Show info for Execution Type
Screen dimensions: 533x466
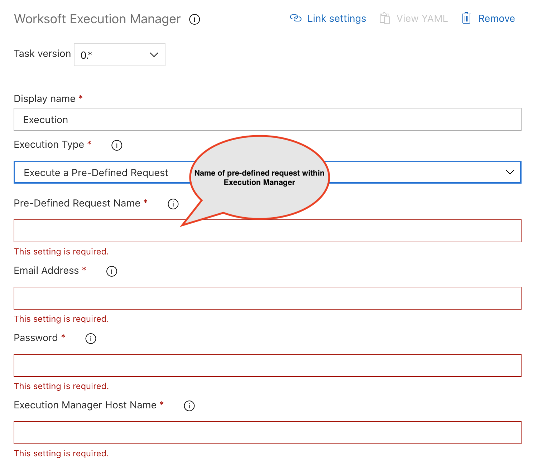117,145
